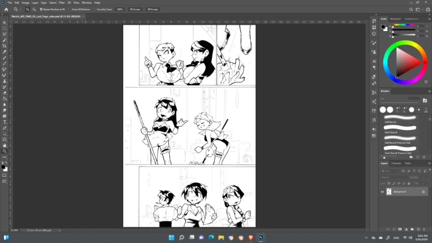This screenshot has width=432, height=243.
Task: Open the Layers panel flyout menu
Action: [429, 163]
